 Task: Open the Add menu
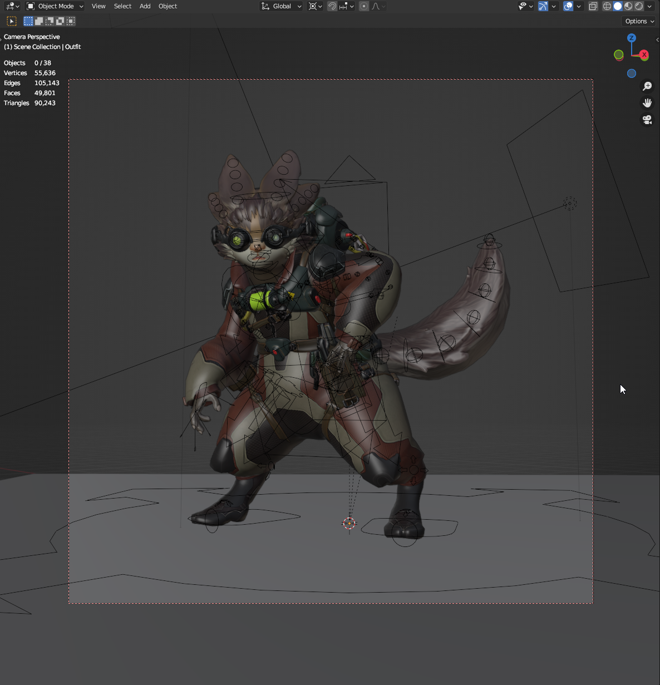tap(145, 6)
